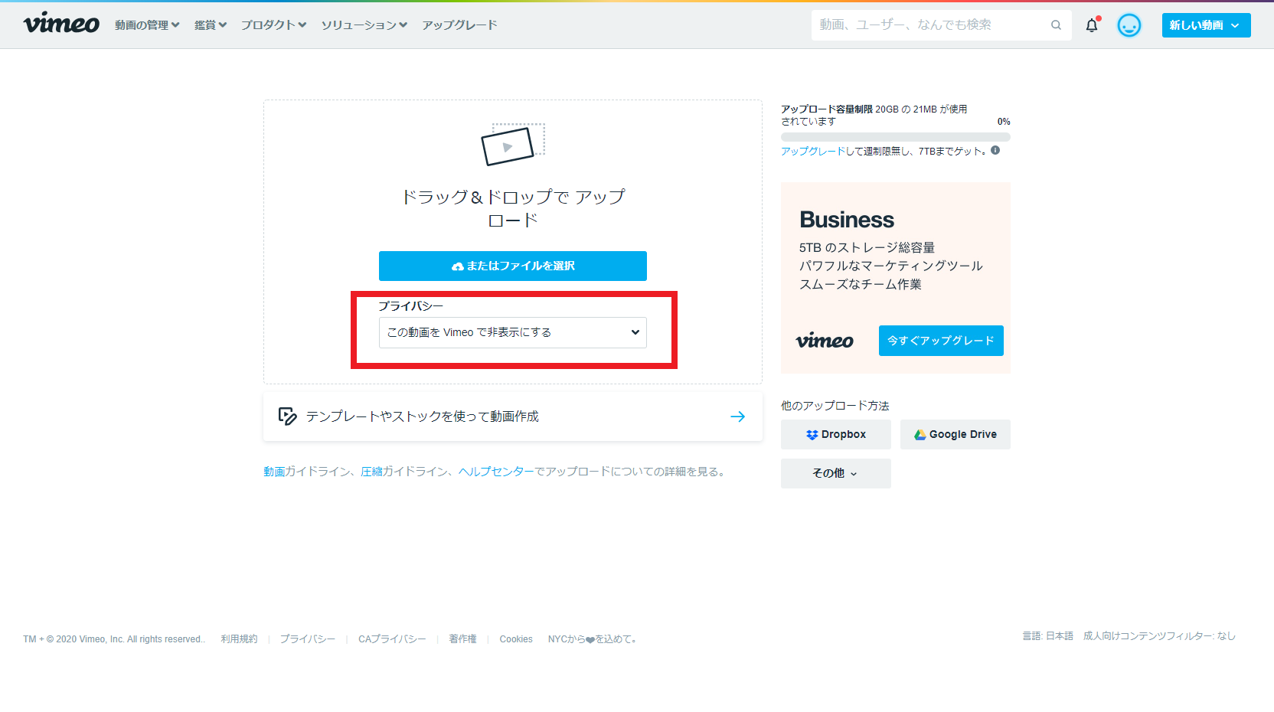Open プロダクト dropdown menu
This screenshot has width=1274, height=712.
(x=273, y=25)
